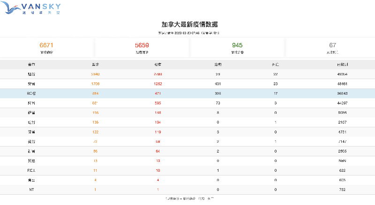This screenshot has width=375, height=205.
Task: Click cumulative value 11 in P.E.I. row
Action: coord(96,170)
